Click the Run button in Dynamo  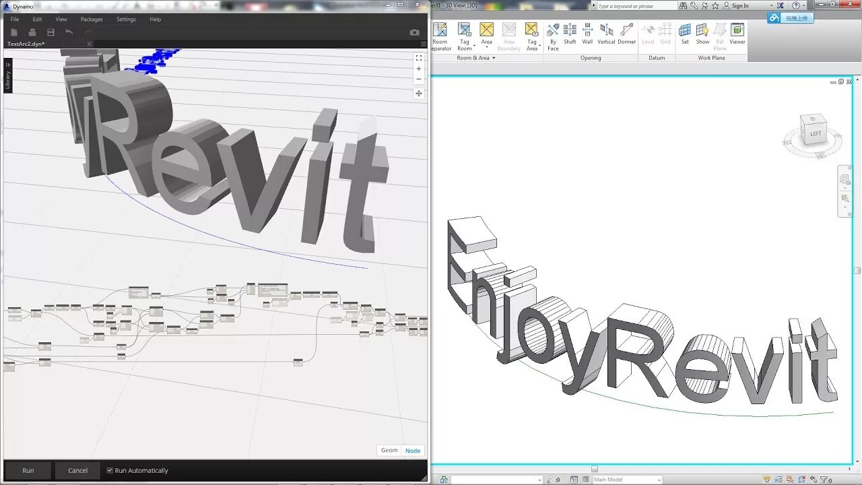pos(28,470)
